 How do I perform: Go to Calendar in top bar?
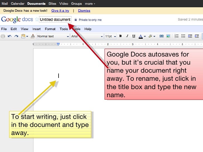(18, 4)
